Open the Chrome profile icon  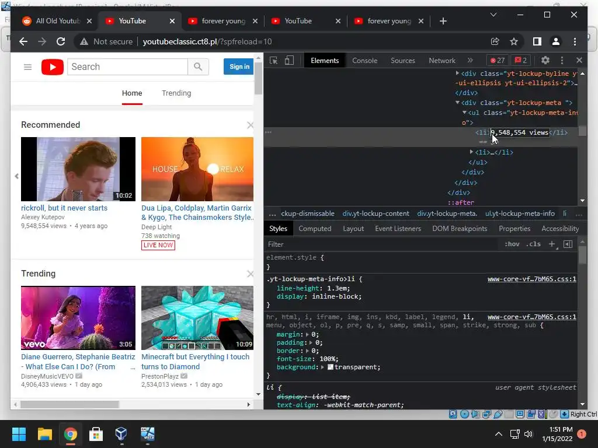[556, 41]
